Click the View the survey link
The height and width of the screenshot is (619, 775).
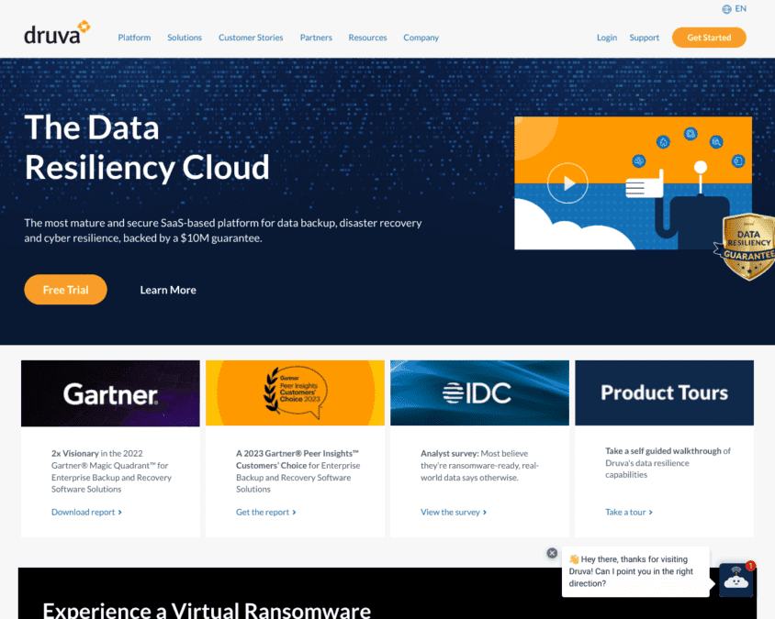[454, 513]
